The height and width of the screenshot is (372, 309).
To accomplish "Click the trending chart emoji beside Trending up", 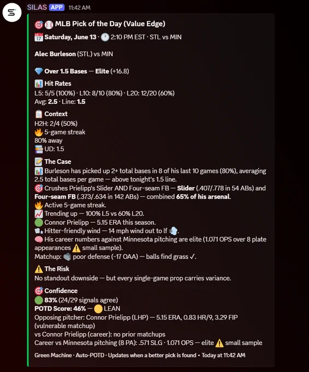I will pos(39,214).
